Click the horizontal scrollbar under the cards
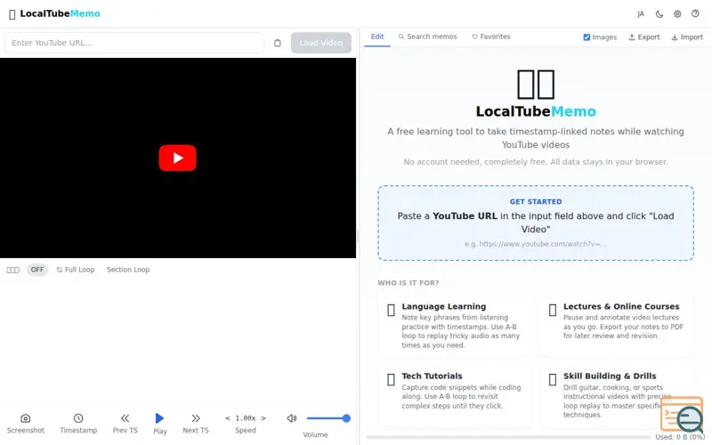The image size is (712, 445). (x=508, y=437)
